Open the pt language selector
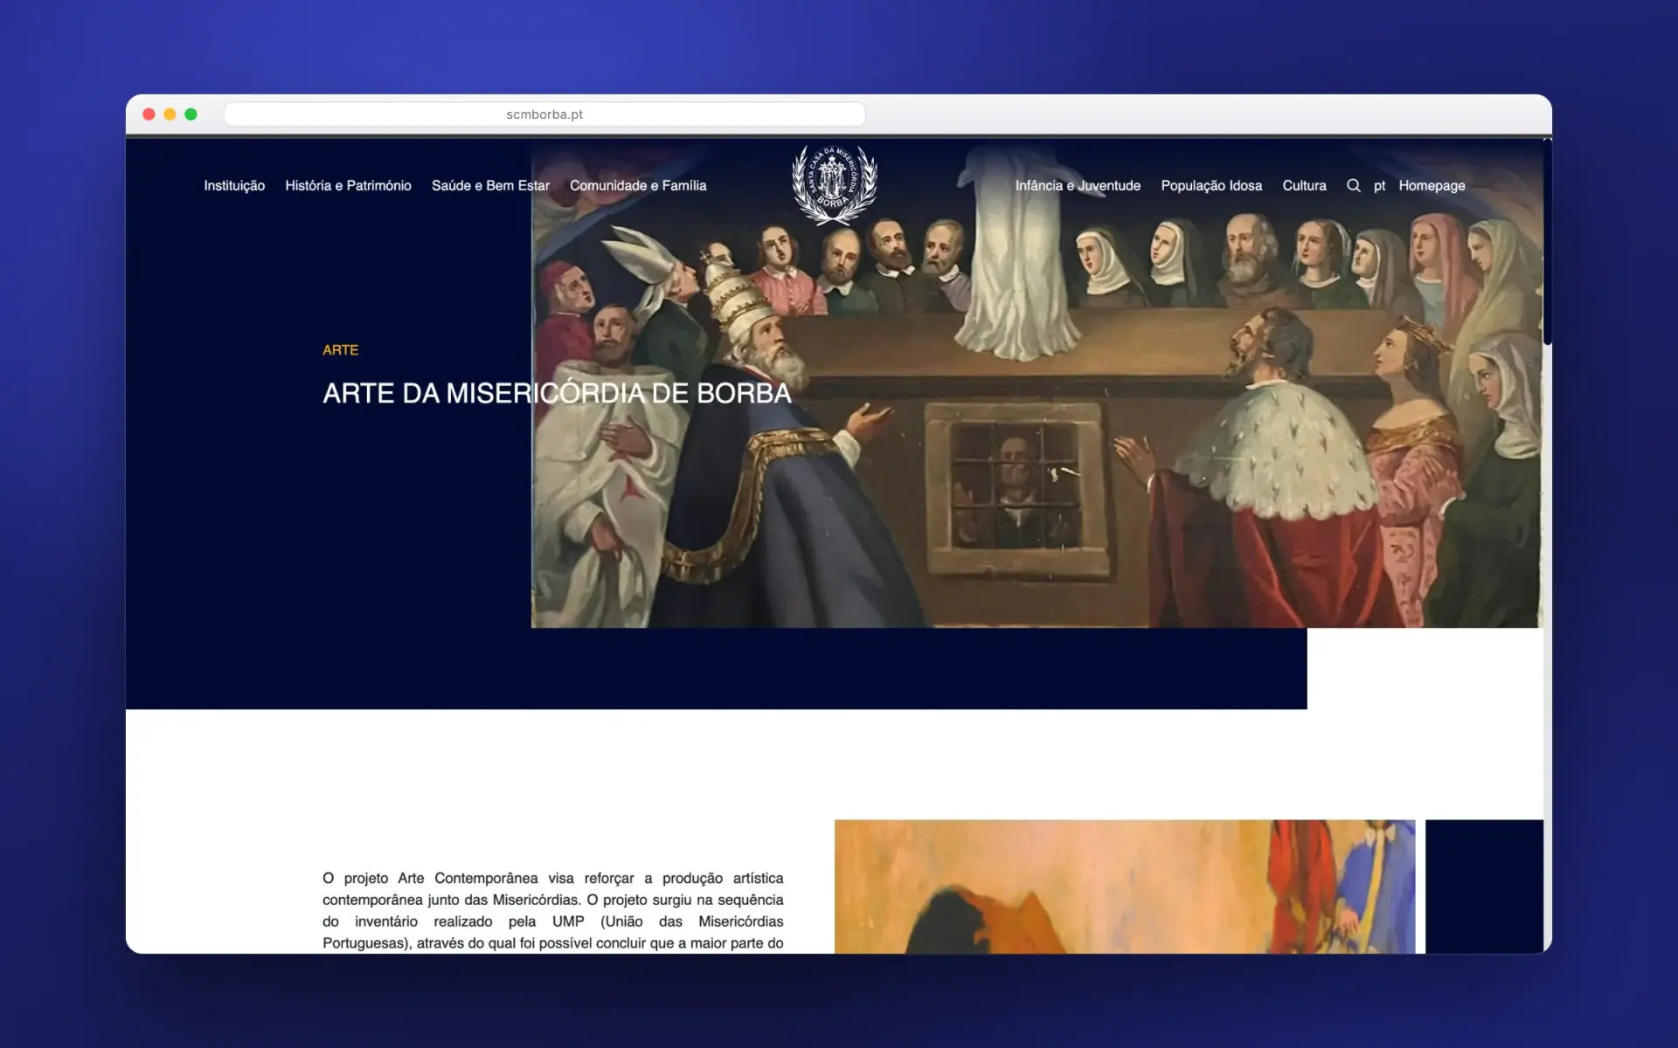The width and height of the screenshot is (1678, 1048). pos(1379,186)
